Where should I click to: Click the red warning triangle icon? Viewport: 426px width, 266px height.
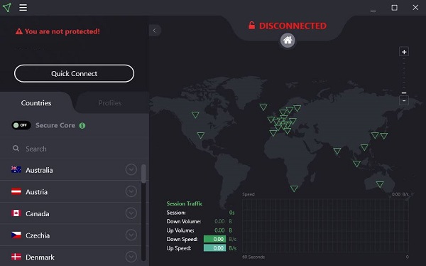(19, 31)
